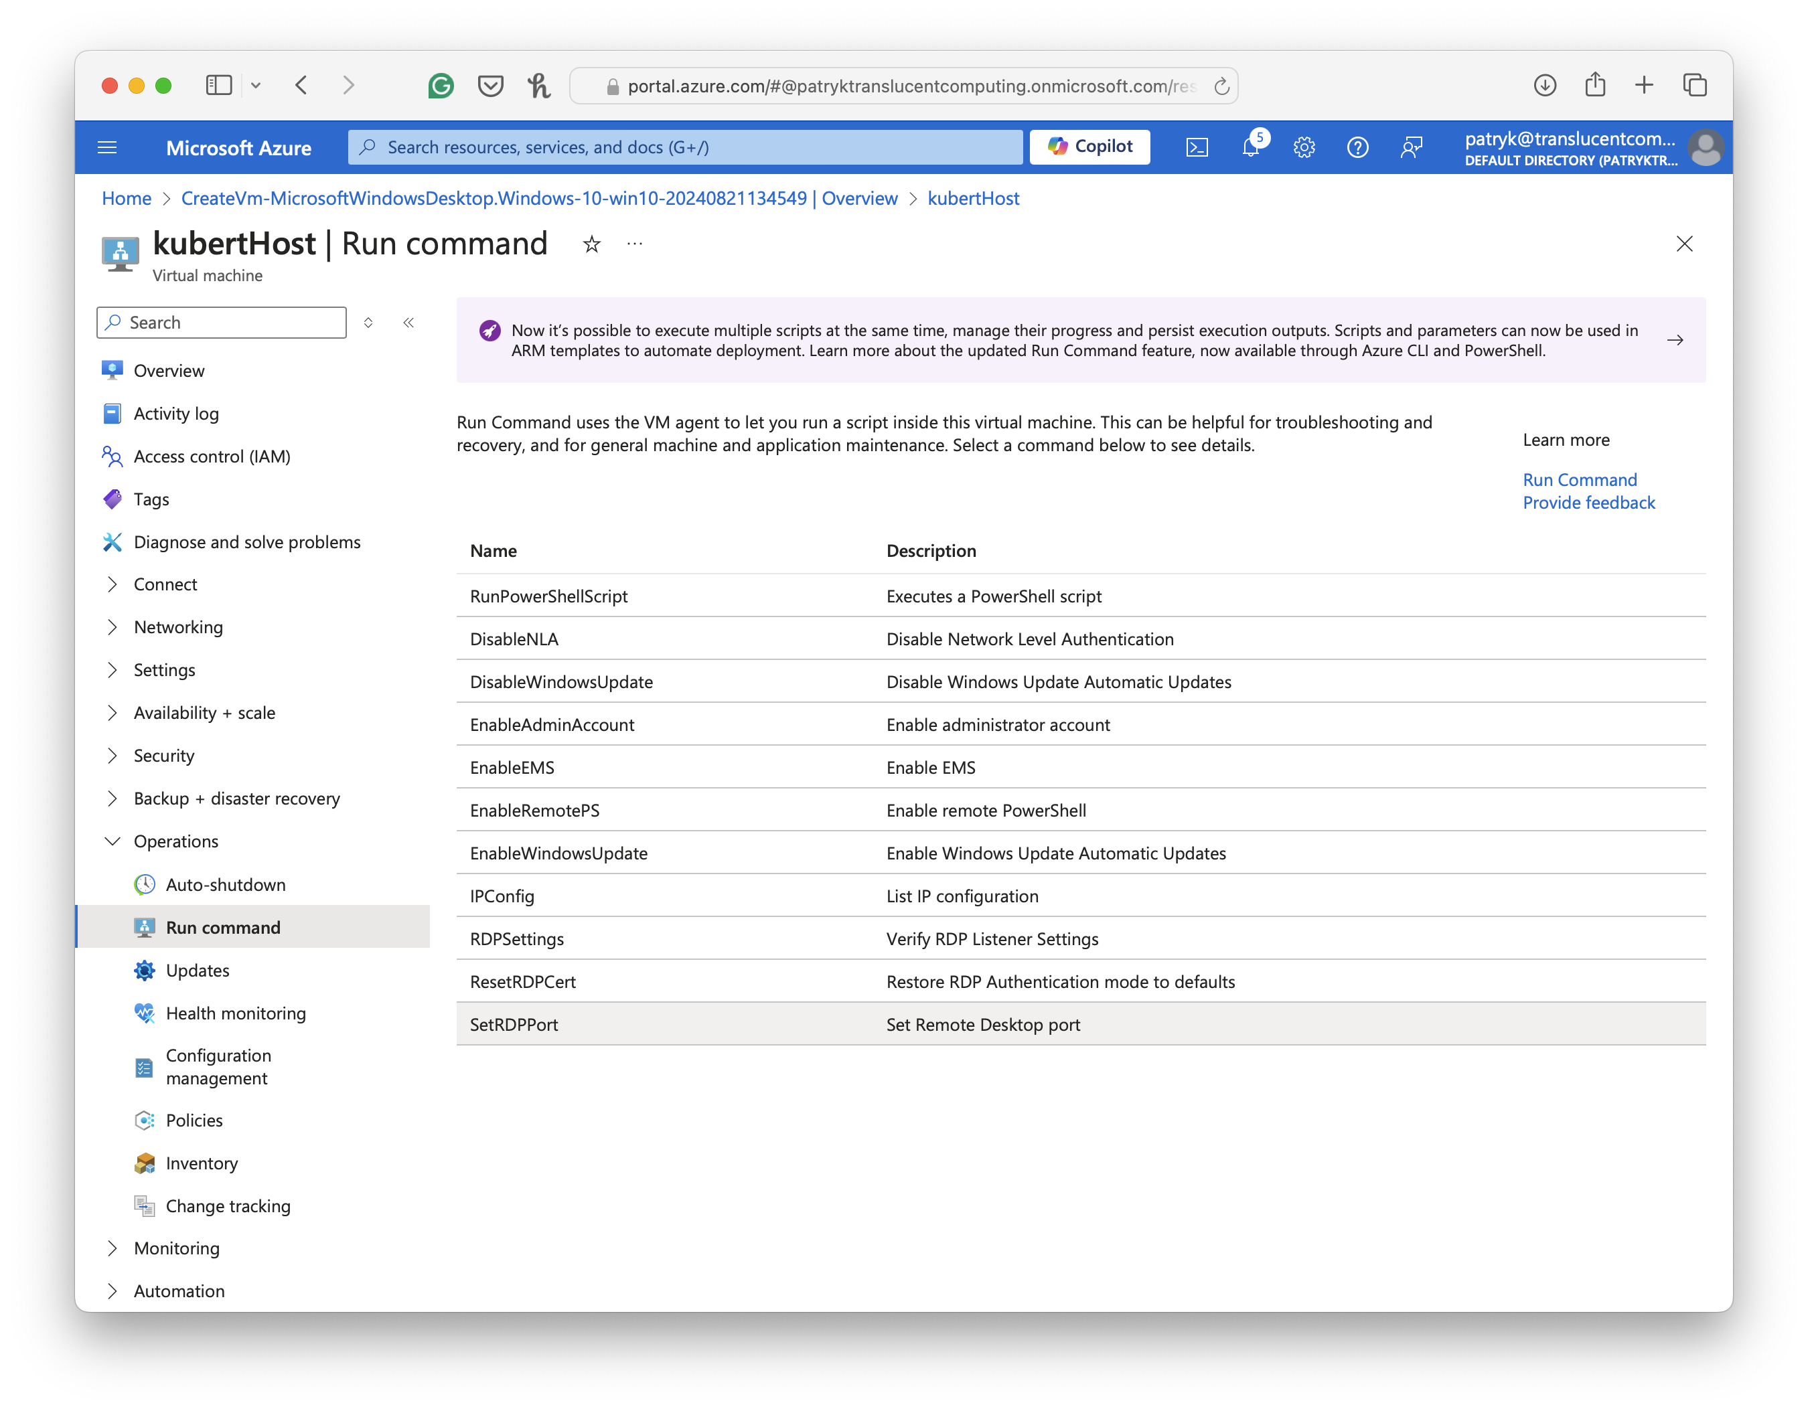The image size is (1808, 1411).
Task: Open the Provide feedback link
Action: click(1588, 502)
